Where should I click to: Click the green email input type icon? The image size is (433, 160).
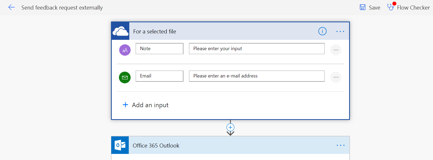pos(125,77)
